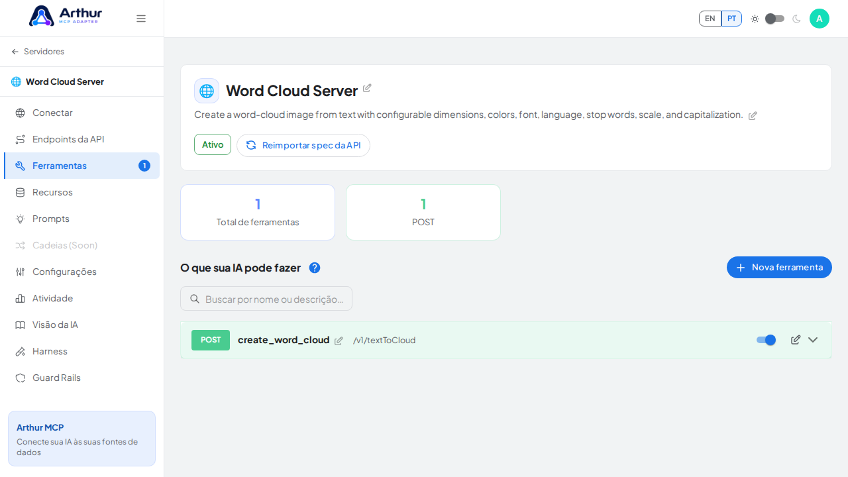Click the moon dark-mode icon

point(796,19)
